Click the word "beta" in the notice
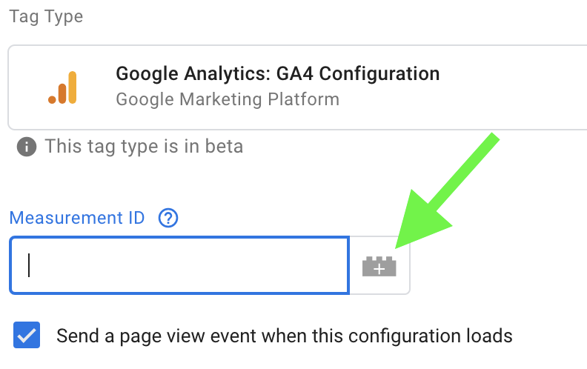Screen dimensions: 587x369 point(223,147)
